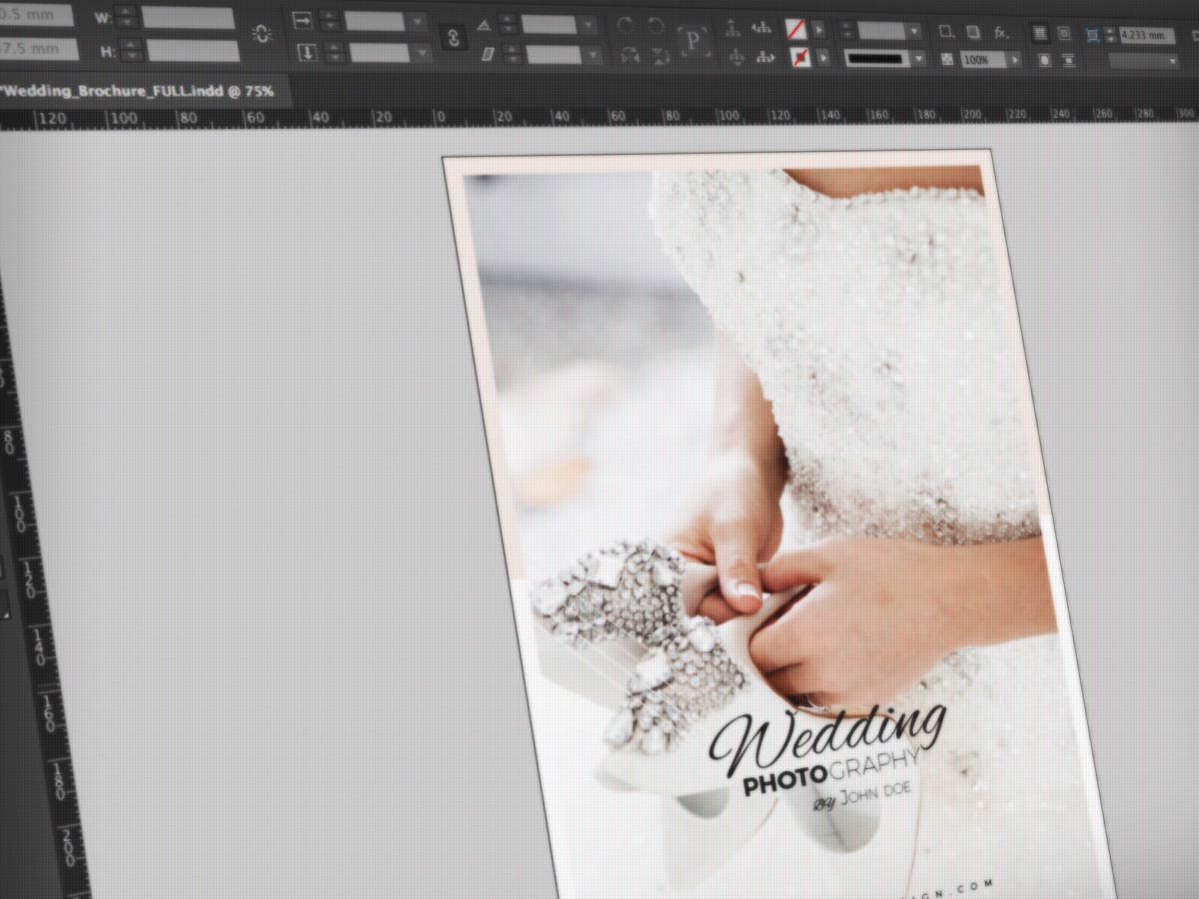Click the corner options icon

(1091, 35)
